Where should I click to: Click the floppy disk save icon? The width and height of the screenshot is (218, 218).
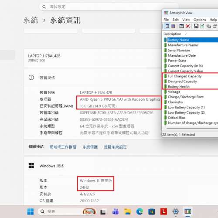(196, 26)
